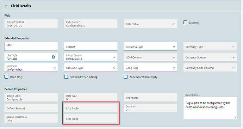Viewport: 243px width, 129px height.
Task: Expand the Zone BAQ dropdown
Action: 150,68
